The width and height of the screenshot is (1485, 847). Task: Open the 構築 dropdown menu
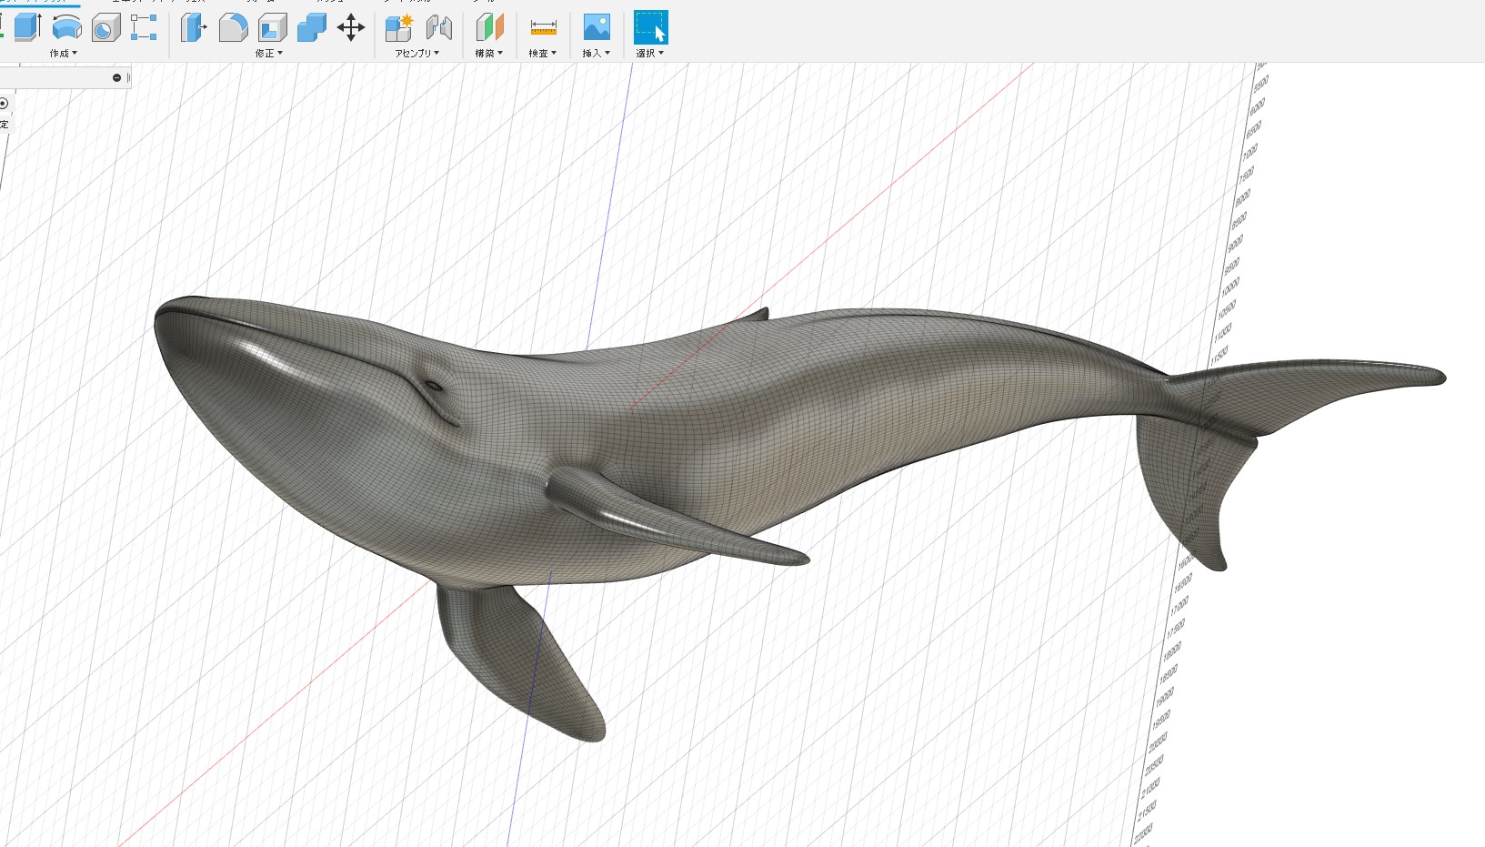[489, 53]
